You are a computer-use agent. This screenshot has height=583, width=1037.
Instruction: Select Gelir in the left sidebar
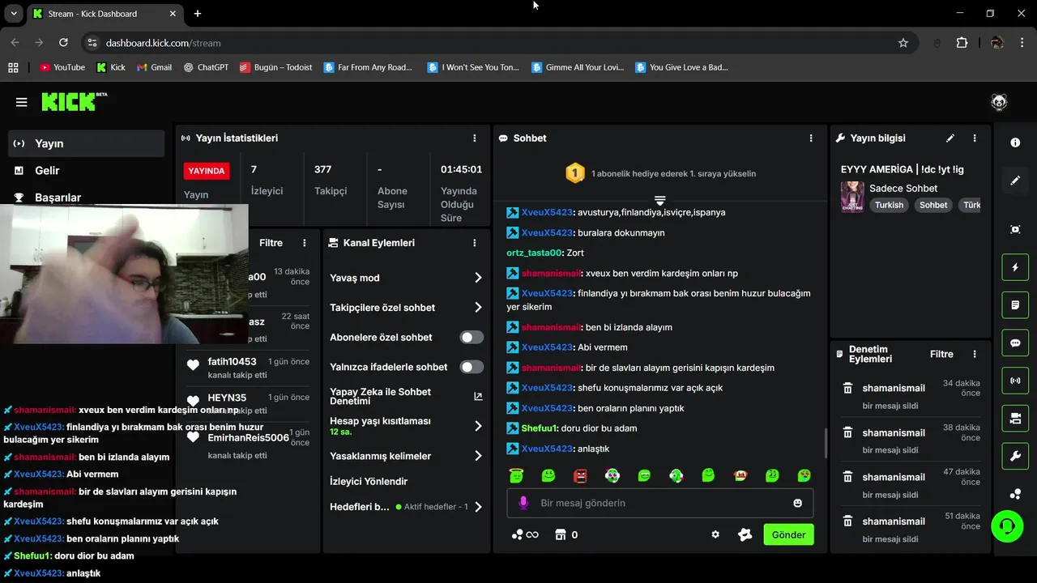point(86,170)
